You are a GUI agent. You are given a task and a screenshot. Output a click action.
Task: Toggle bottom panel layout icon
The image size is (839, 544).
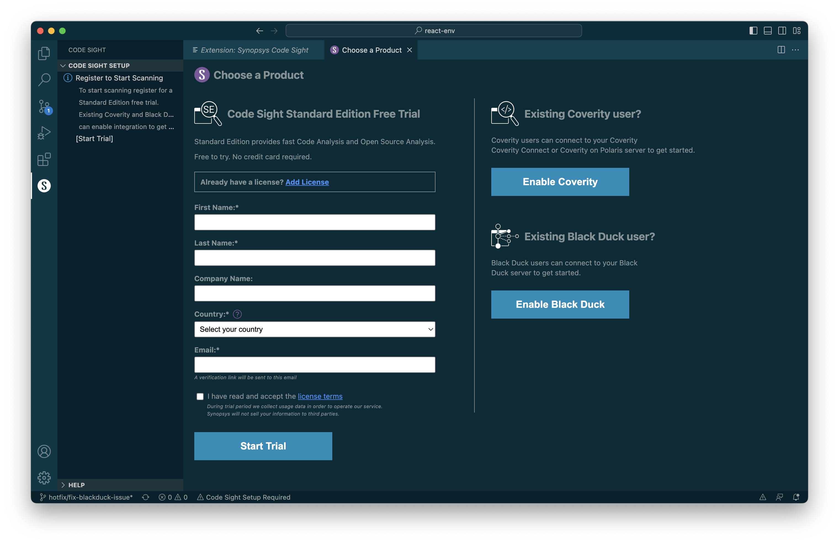click(768, 31)
